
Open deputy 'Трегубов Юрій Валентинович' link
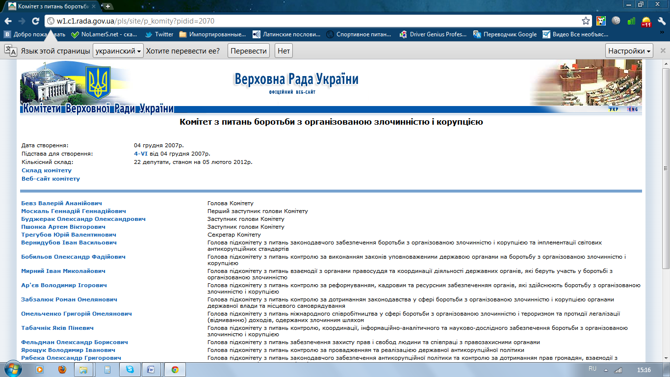pyautogui.click(x=69, y=235)
